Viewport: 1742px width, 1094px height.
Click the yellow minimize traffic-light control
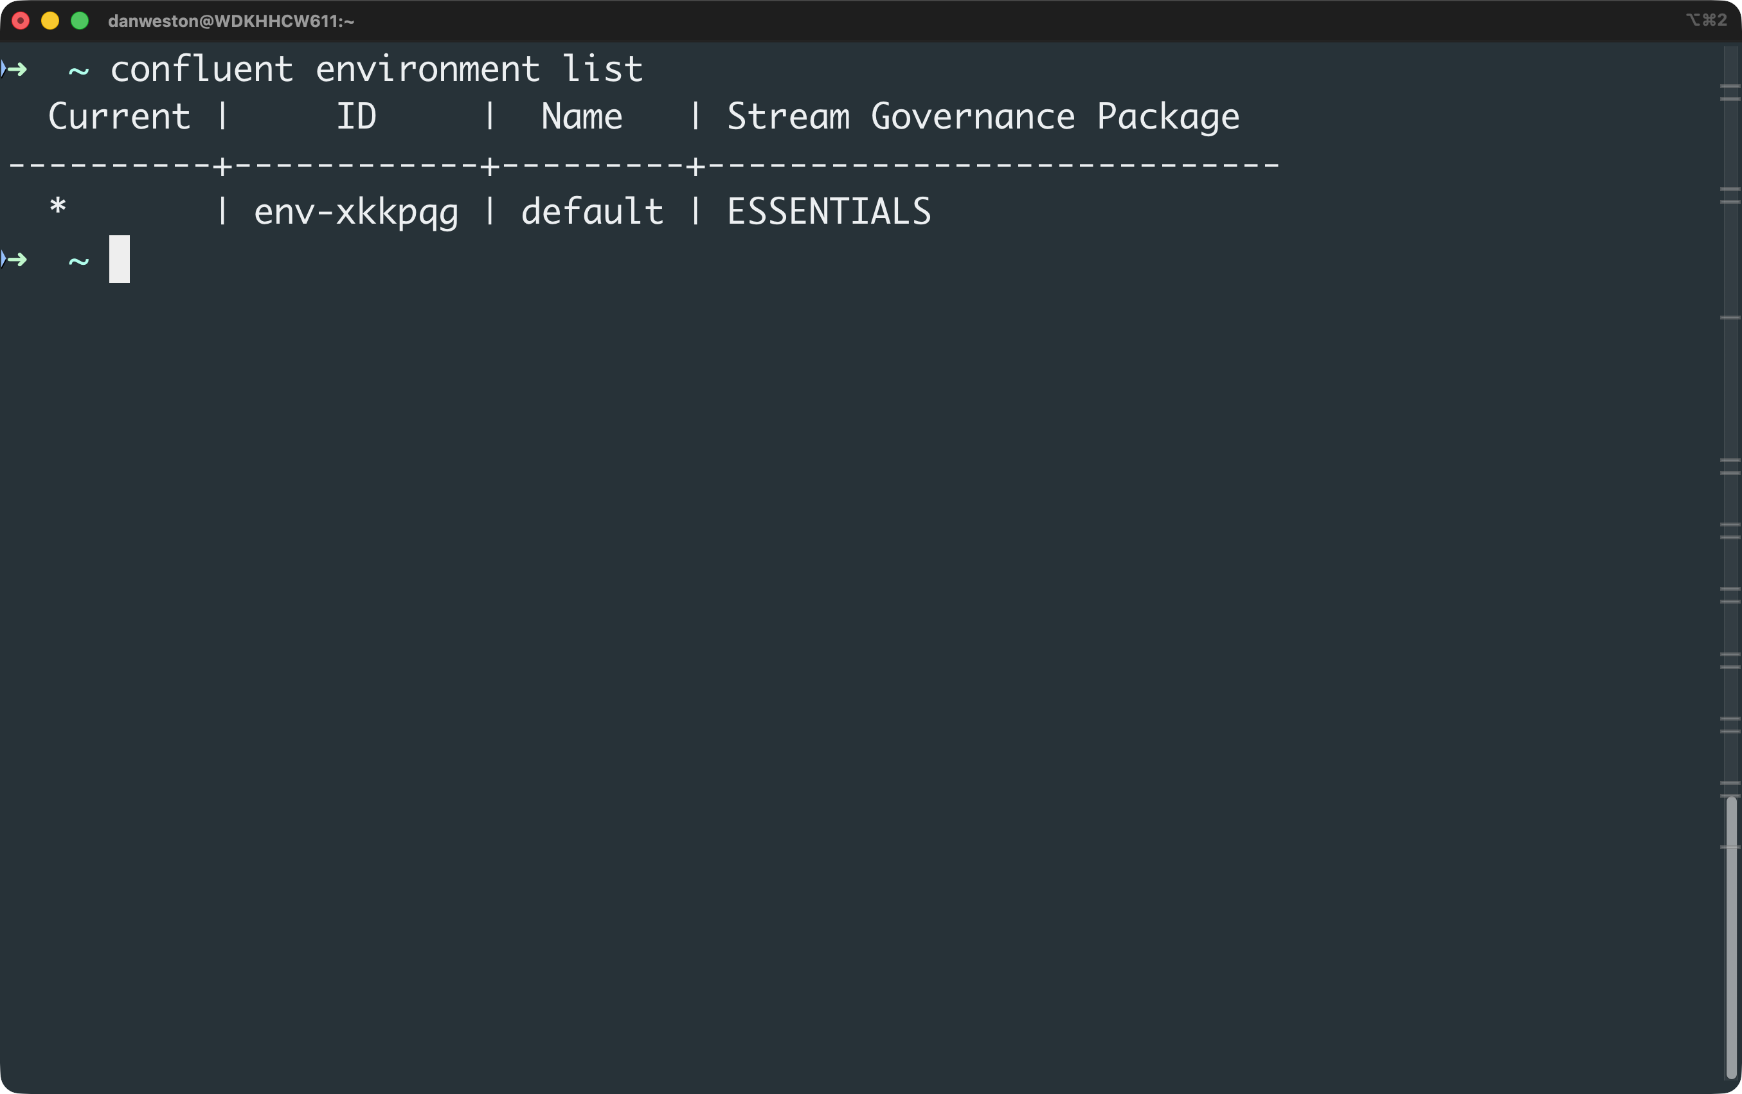[50, 21]
